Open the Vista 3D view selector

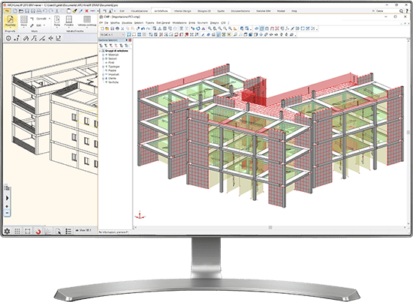coord(83,230)
